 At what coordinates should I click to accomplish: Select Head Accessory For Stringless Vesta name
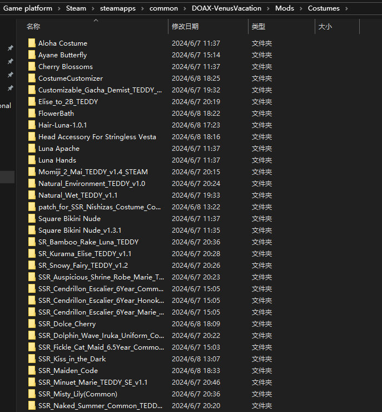click(97, 136)
